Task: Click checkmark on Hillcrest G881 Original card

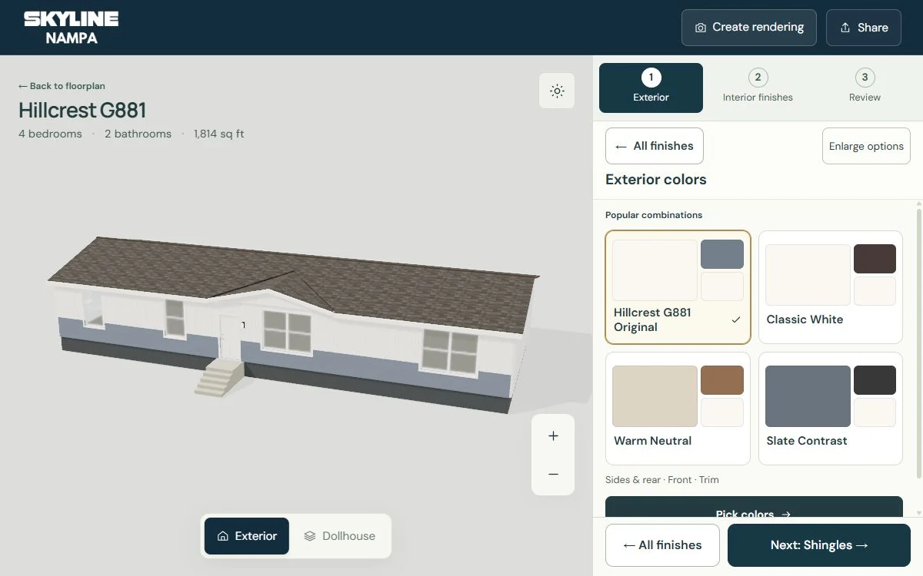Action: coord(736,319)
